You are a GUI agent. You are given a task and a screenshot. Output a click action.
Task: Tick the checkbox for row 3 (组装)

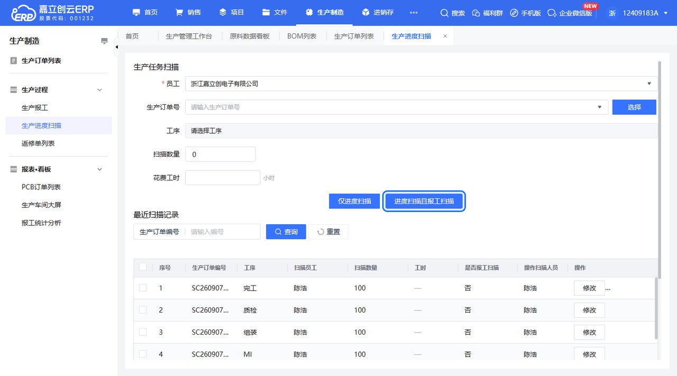pyautogui.click(x=143, y=332)
